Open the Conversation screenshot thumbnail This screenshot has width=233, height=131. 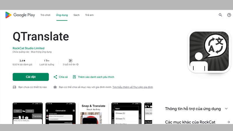click(61, 113)
